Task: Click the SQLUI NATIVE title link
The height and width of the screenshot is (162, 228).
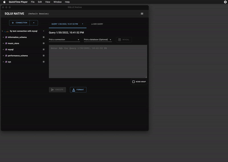Action: click(x=15, y=14)
